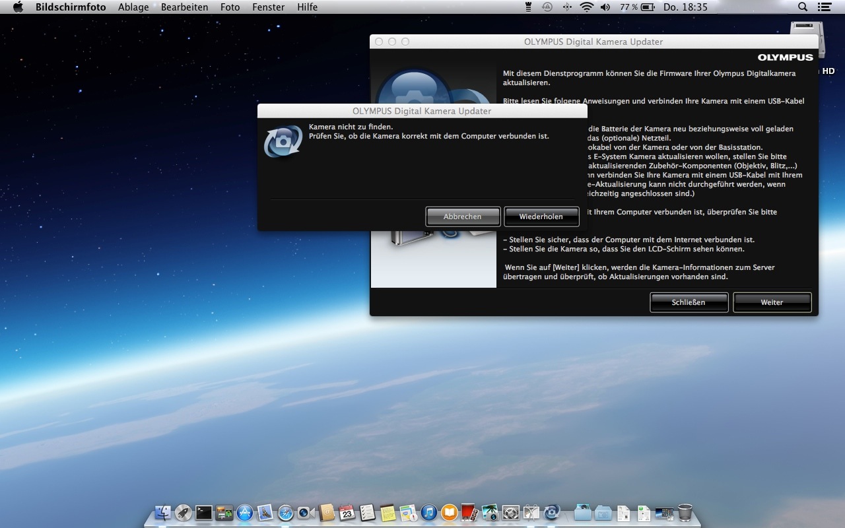Screen dimensions: 845x528
Task: Click the Wiederholen button
Action: 541,216
